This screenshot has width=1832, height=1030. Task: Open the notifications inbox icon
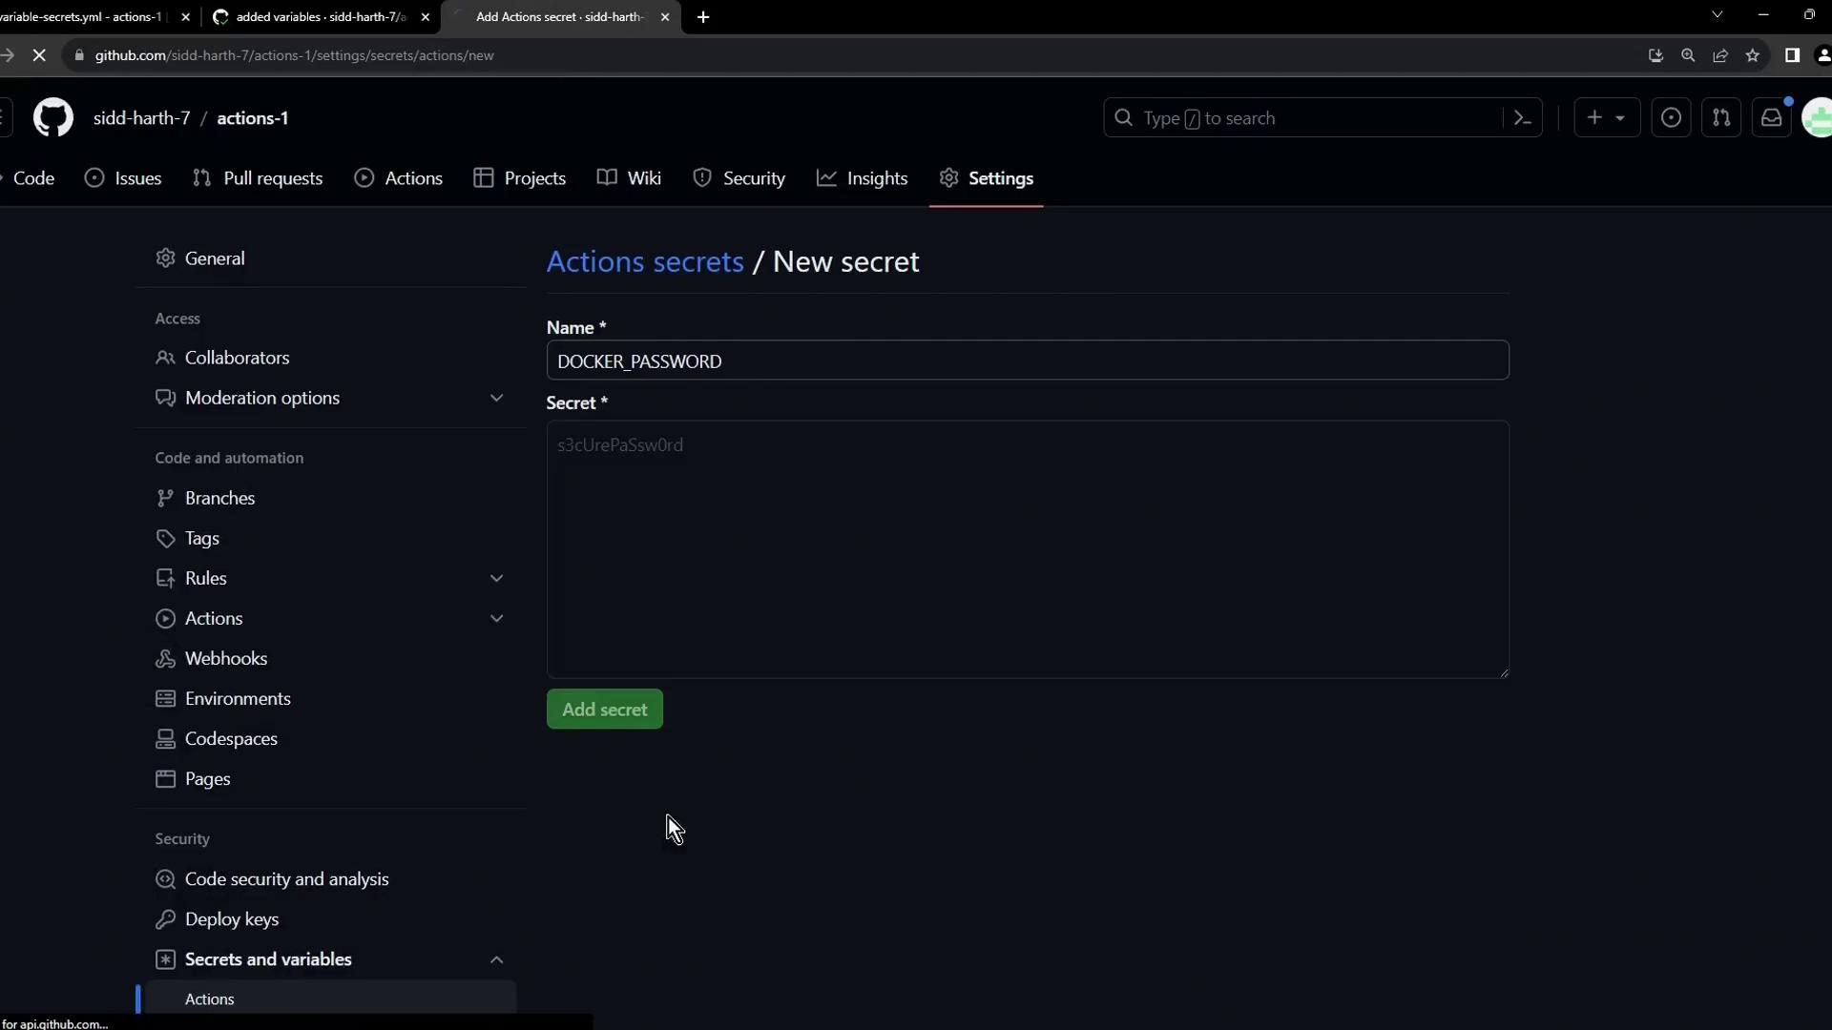(x=1772, y=118)
